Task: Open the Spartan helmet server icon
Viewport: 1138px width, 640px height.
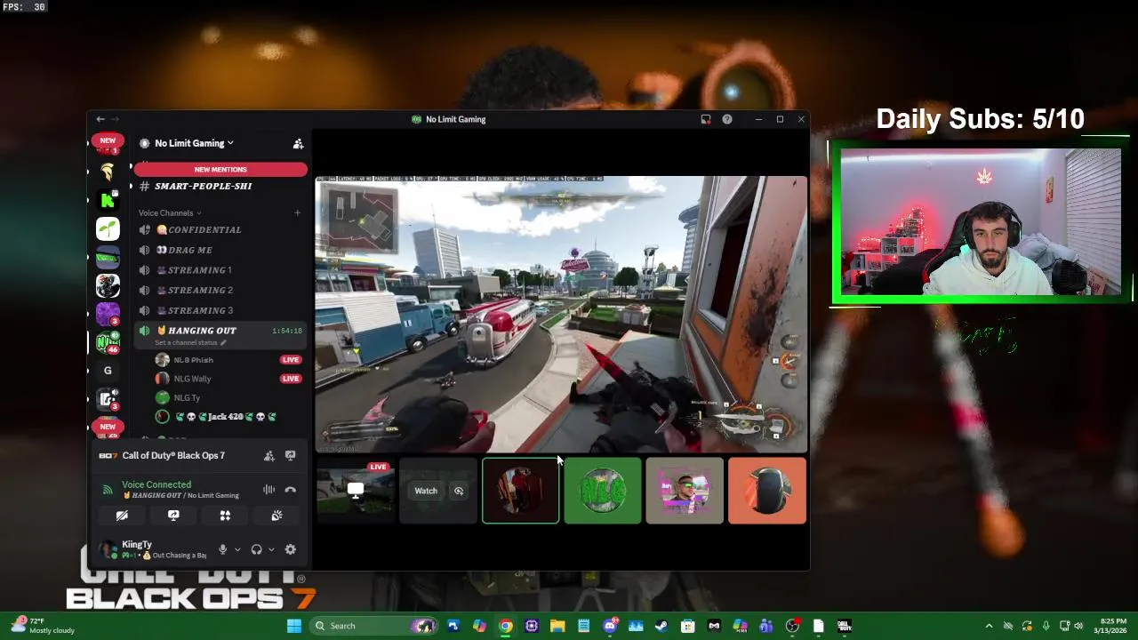Action: (x=108, y=172)
